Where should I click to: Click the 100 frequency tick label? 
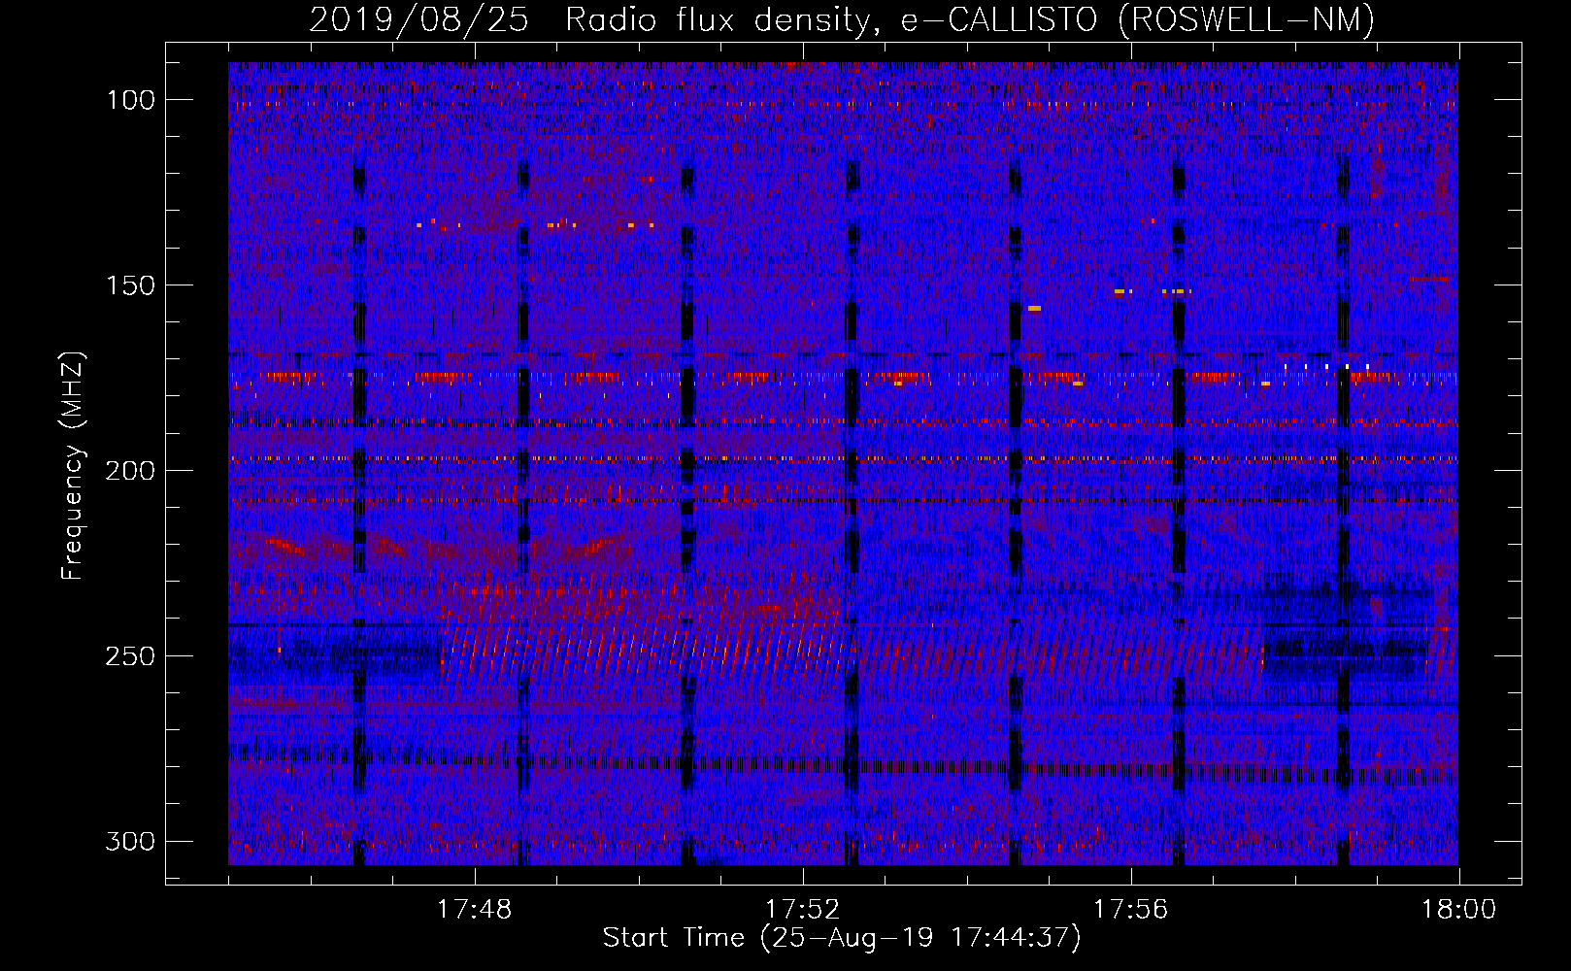click(x=131, y=100)
